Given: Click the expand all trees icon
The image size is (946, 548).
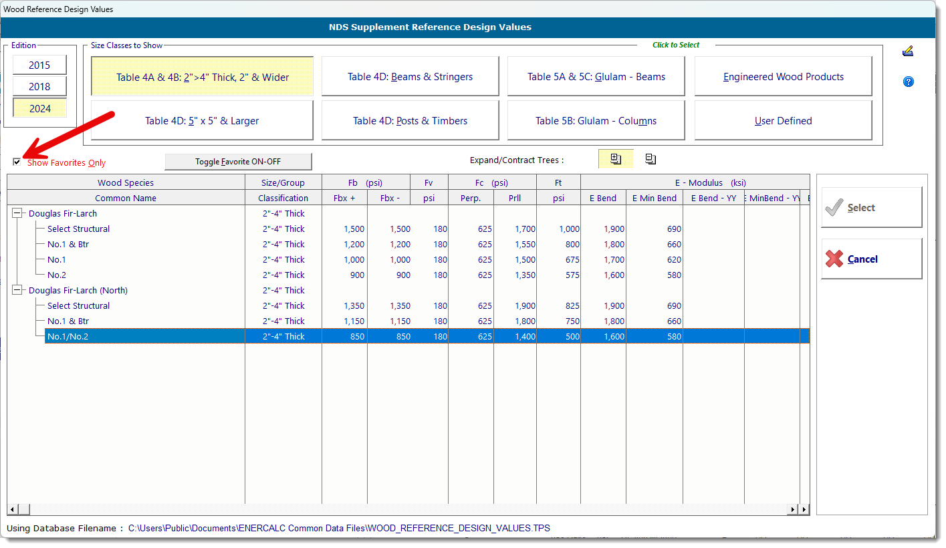Looking at the screenshot, I should pos(616,159).
